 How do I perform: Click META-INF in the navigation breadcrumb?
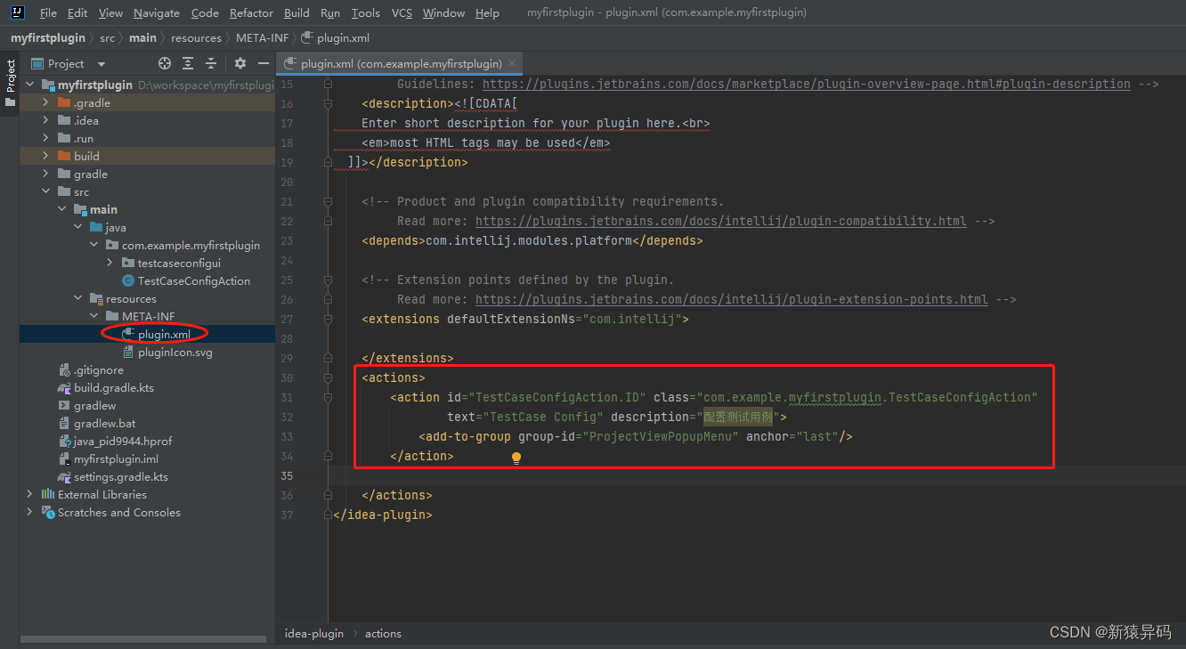point(262,37)
